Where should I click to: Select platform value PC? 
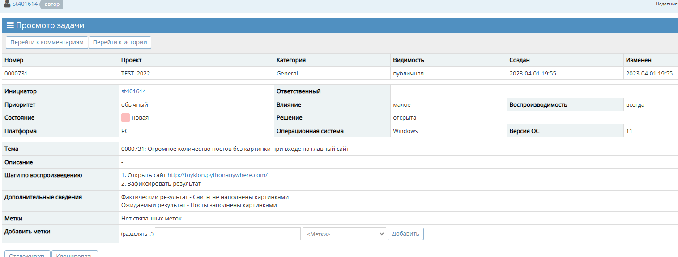click(x=125, y=131)
